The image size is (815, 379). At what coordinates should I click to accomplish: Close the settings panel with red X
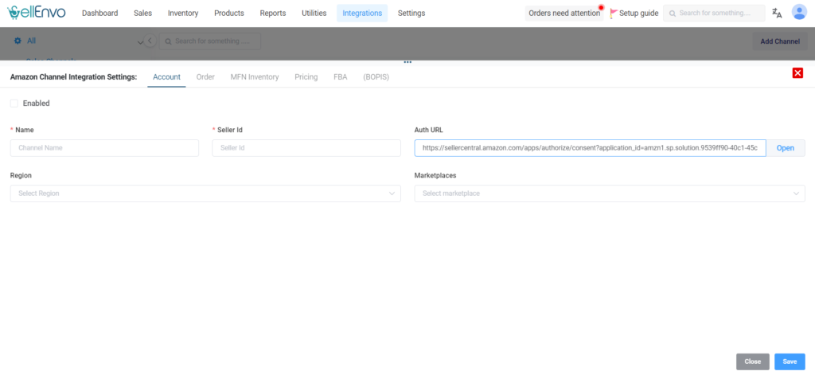click(x=797, y=73)
